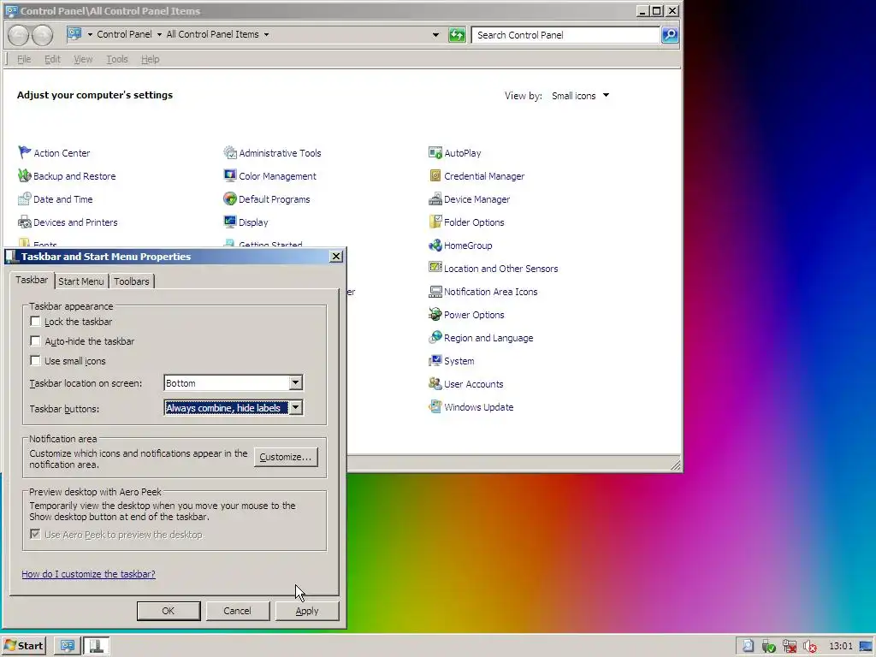This screenshot has height=657, width=876.
Task: Open Device Manager icon
Action: tap(435, 198)
